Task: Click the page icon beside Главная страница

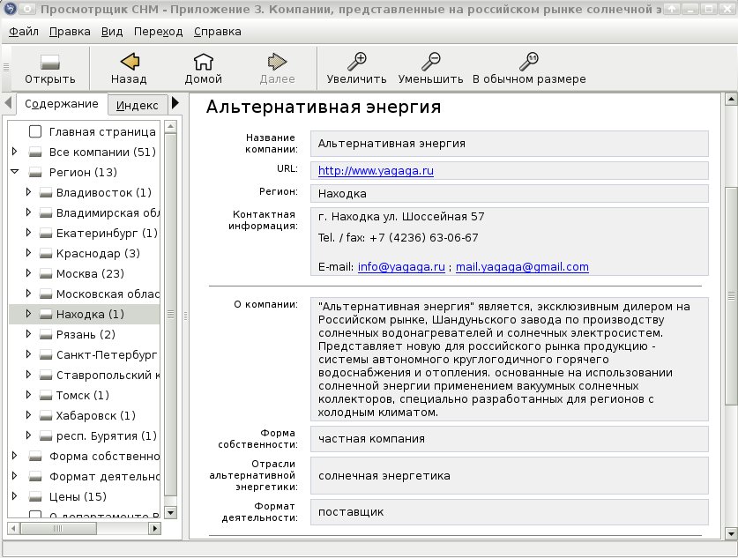Action: coord(35,131)
